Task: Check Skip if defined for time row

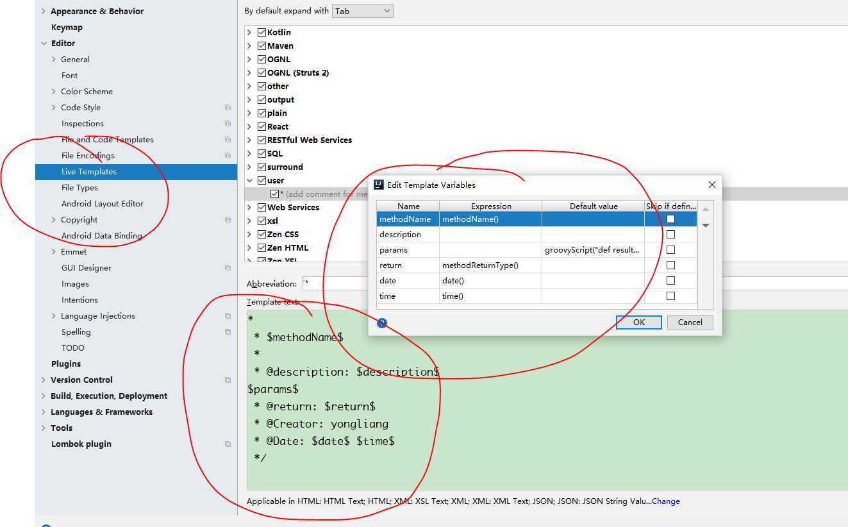Action: [670, 296]
